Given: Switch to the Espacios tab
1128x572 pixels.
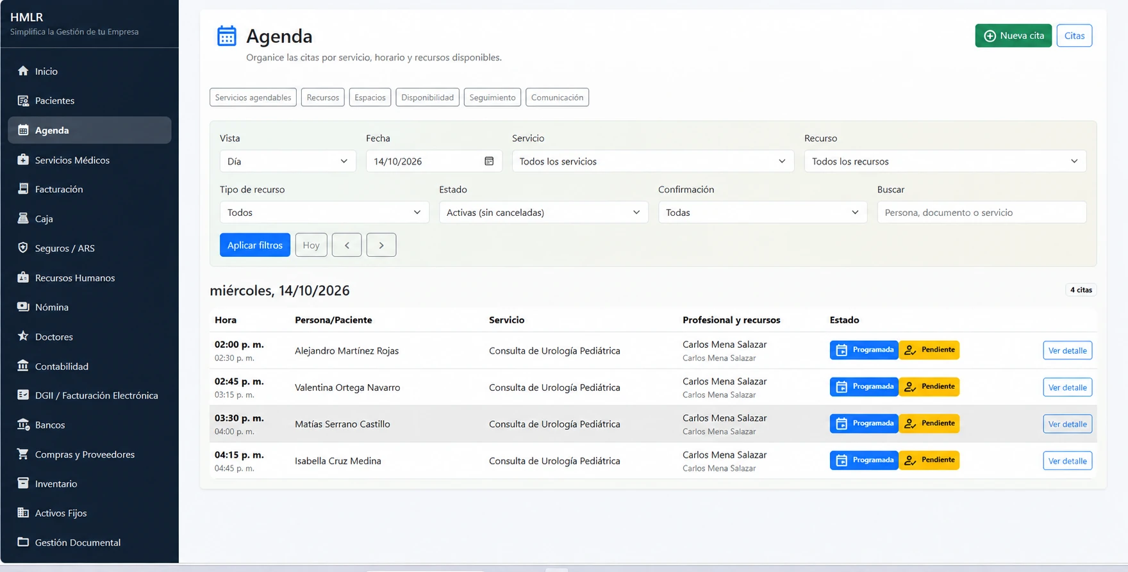Looking at the screenshot, I should [x=370, y=97].
